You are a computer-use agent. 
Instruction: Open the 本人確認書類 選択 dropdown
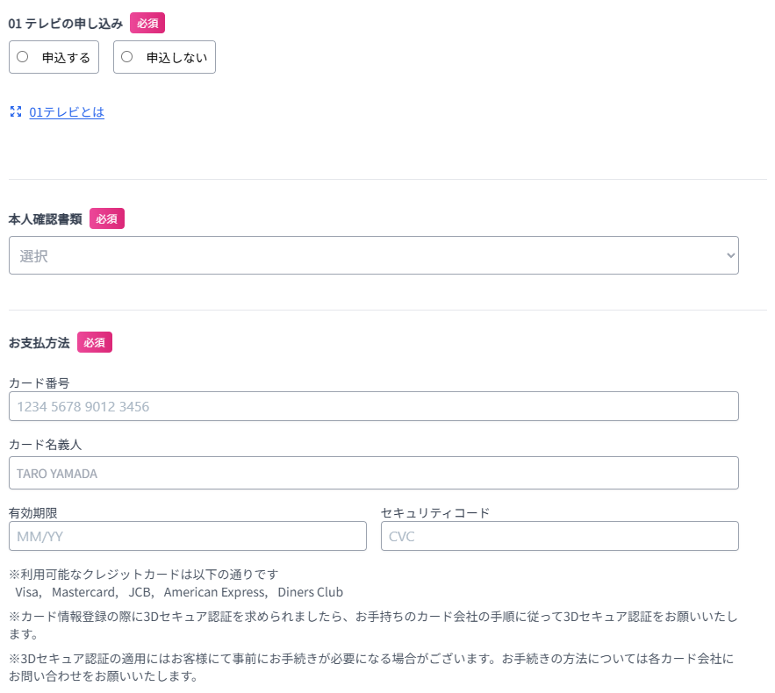(374, 255)
